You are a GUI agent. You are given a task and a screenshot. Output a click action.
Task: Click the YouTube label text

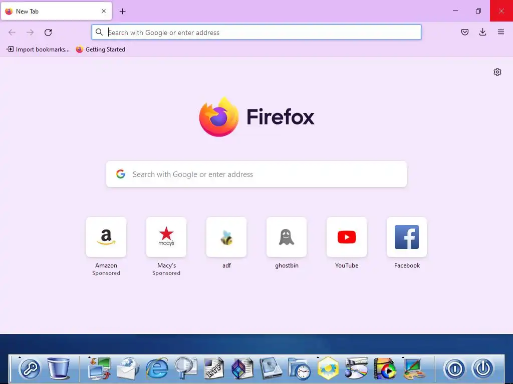[347, 265]
